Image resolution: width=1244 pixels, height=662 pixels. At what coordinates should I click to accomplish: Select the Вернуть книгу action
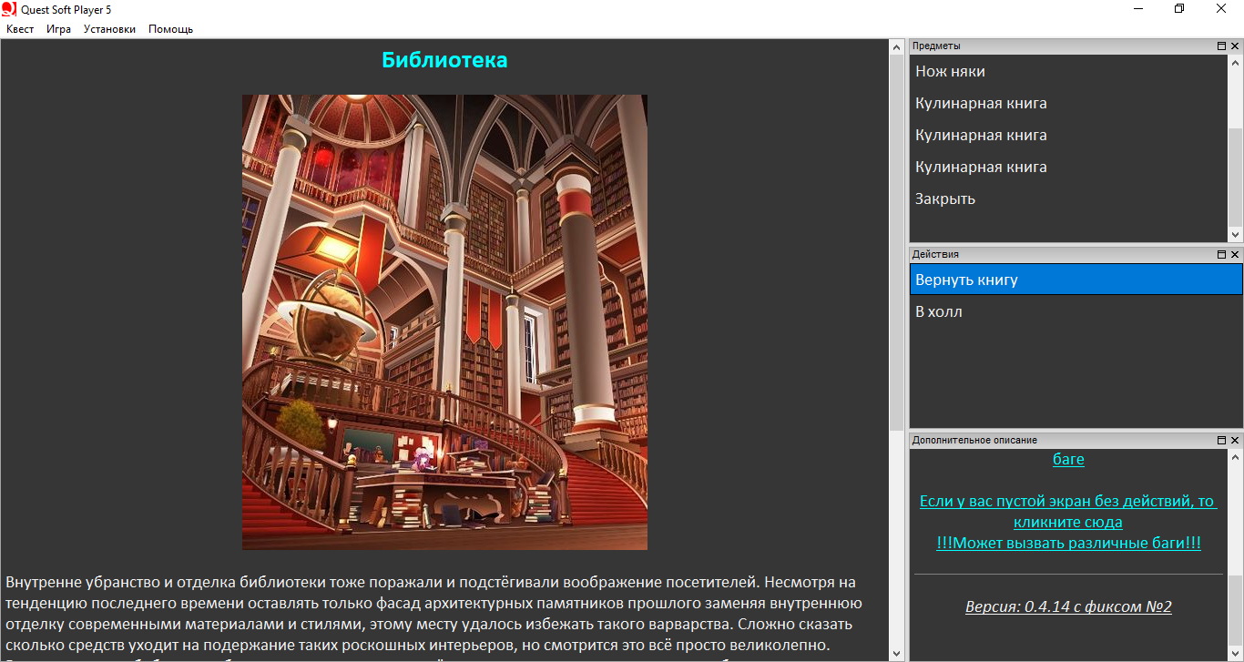(x=966, y=280)
